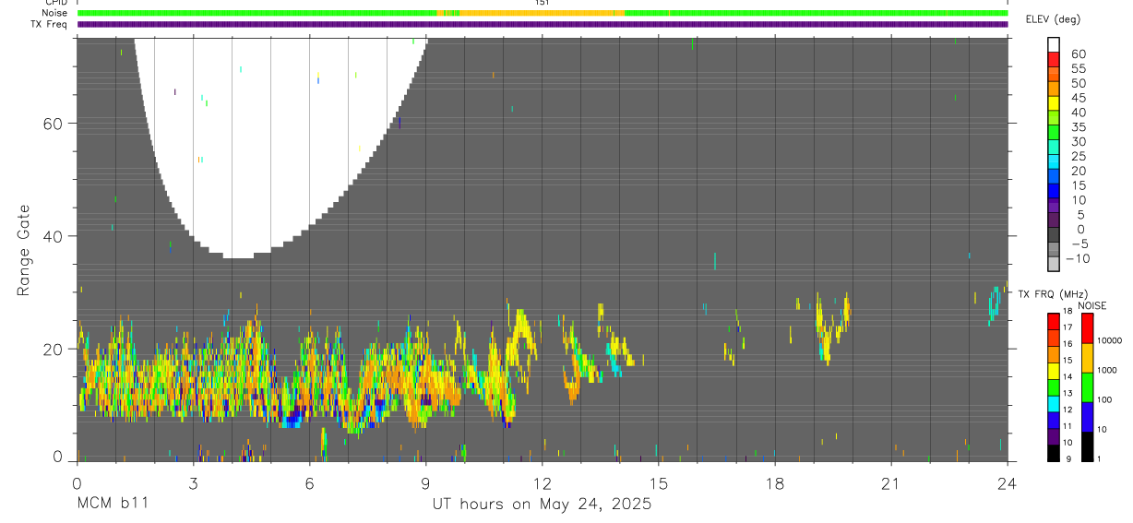Image resolution: width=1133 pixels, height=523 pixels.
Task: Click the Range Gate axis title
Action: pos(23,250)
